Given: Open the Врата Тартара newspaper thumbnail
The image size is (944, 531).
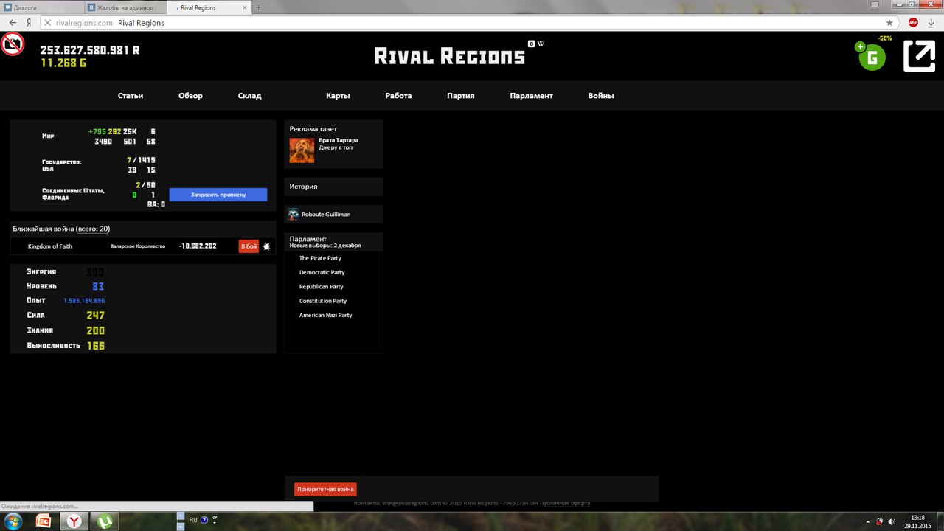Looking at the screenshot, I should click(302, 150).
